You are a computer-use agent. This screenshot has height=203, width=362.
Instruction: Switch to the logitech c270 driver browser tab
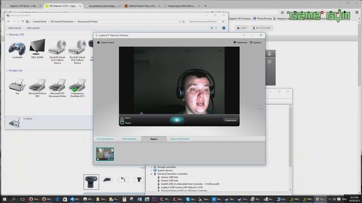(x=23, y=6)
